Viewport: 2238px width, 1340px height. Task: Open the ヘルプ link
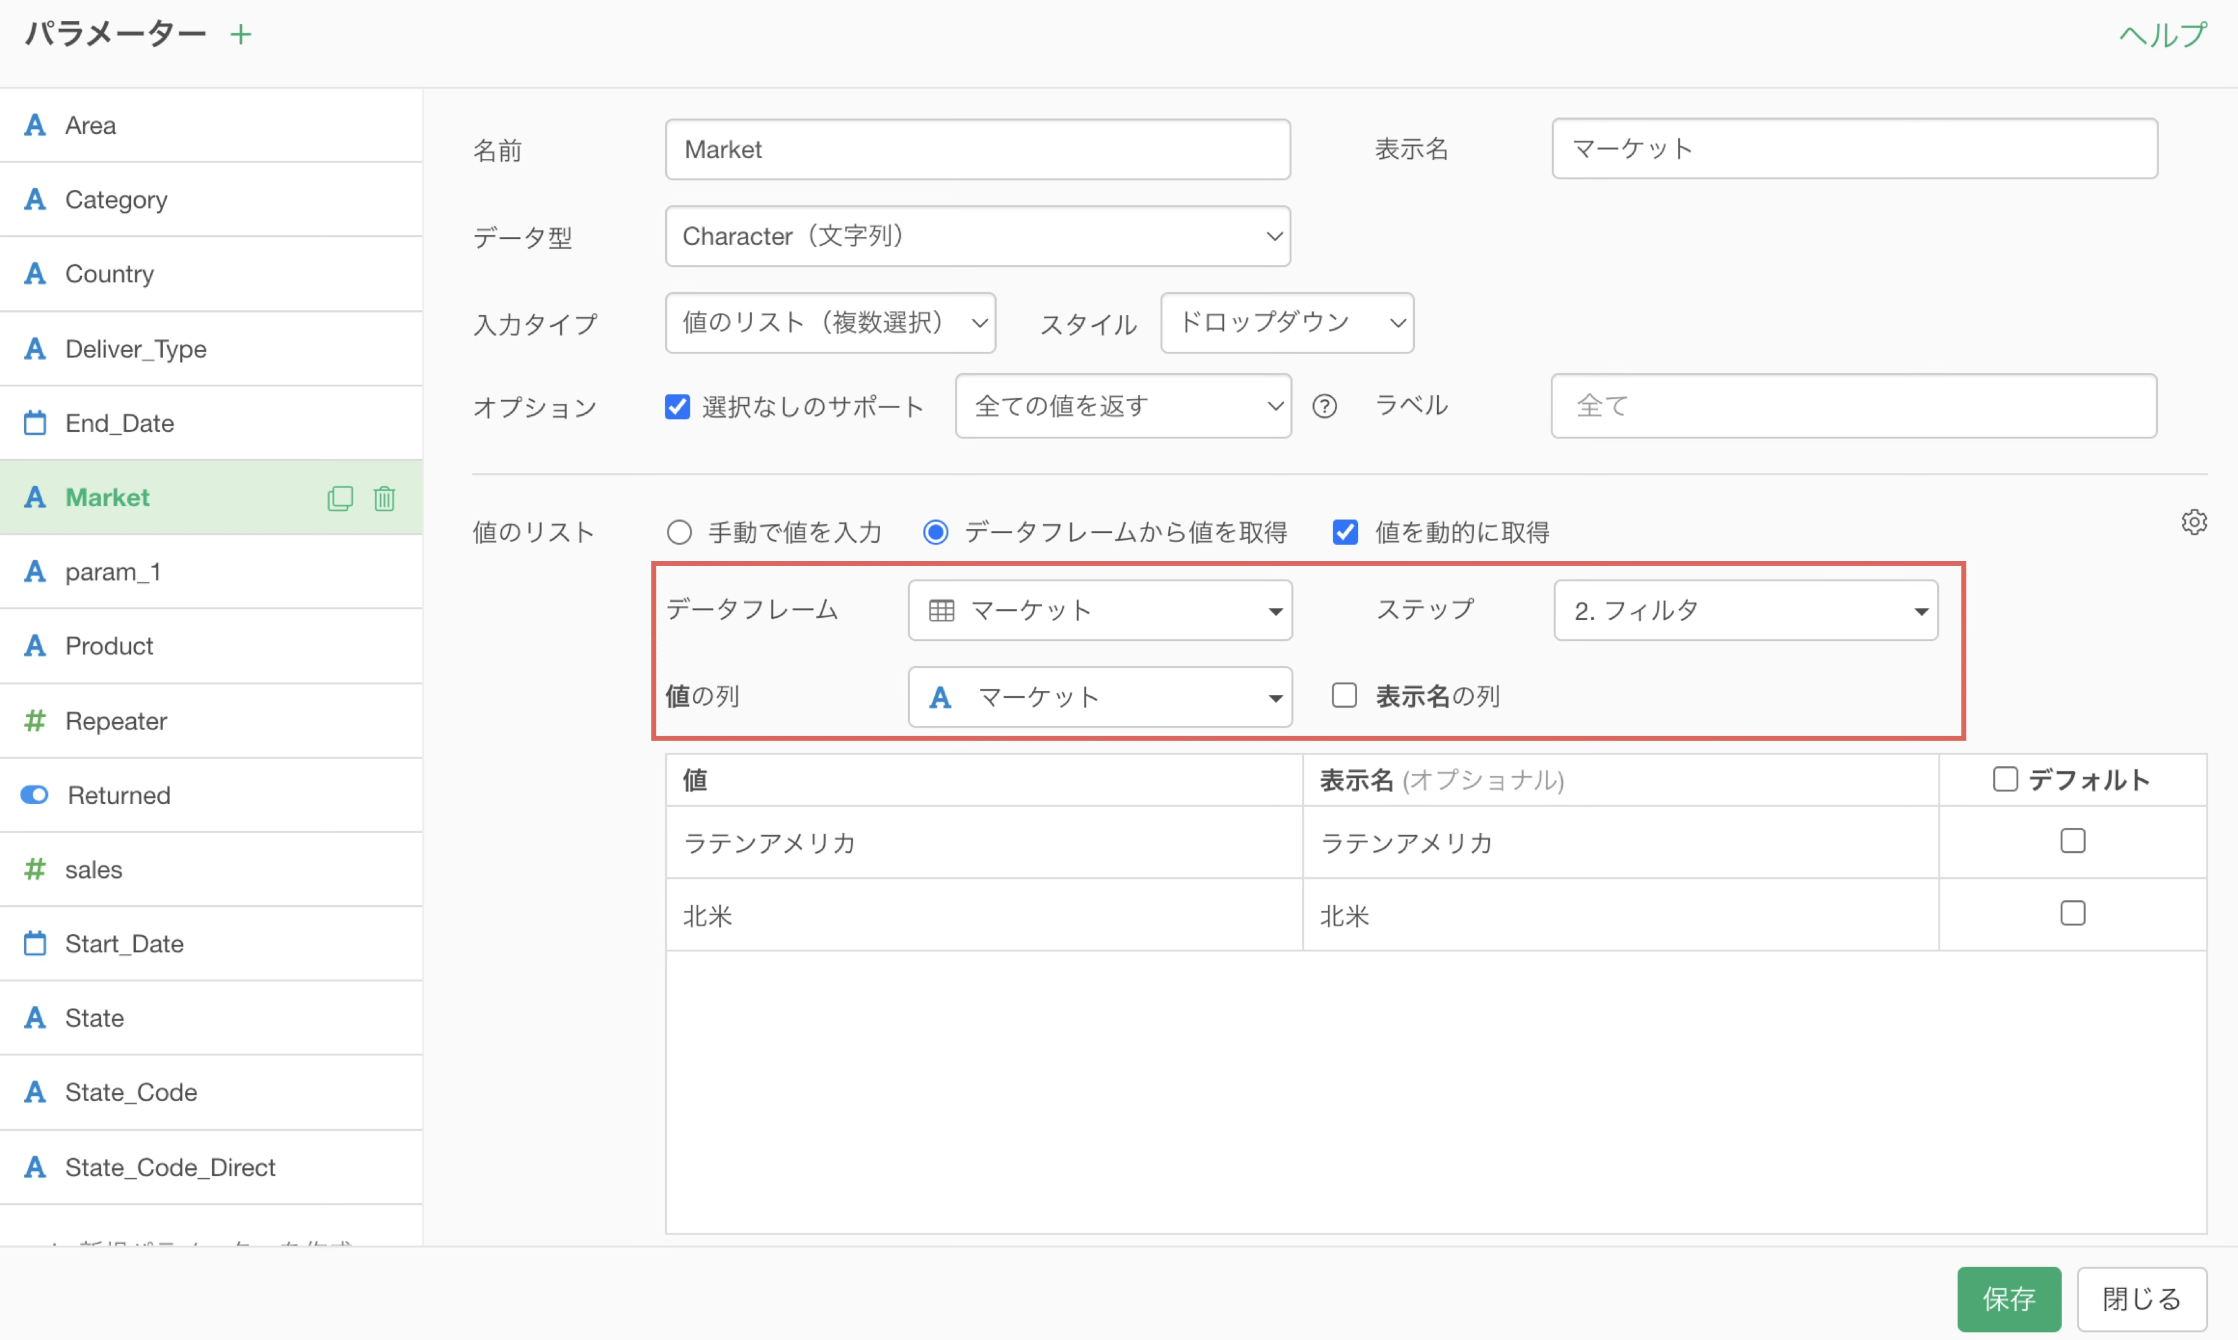2162,35
